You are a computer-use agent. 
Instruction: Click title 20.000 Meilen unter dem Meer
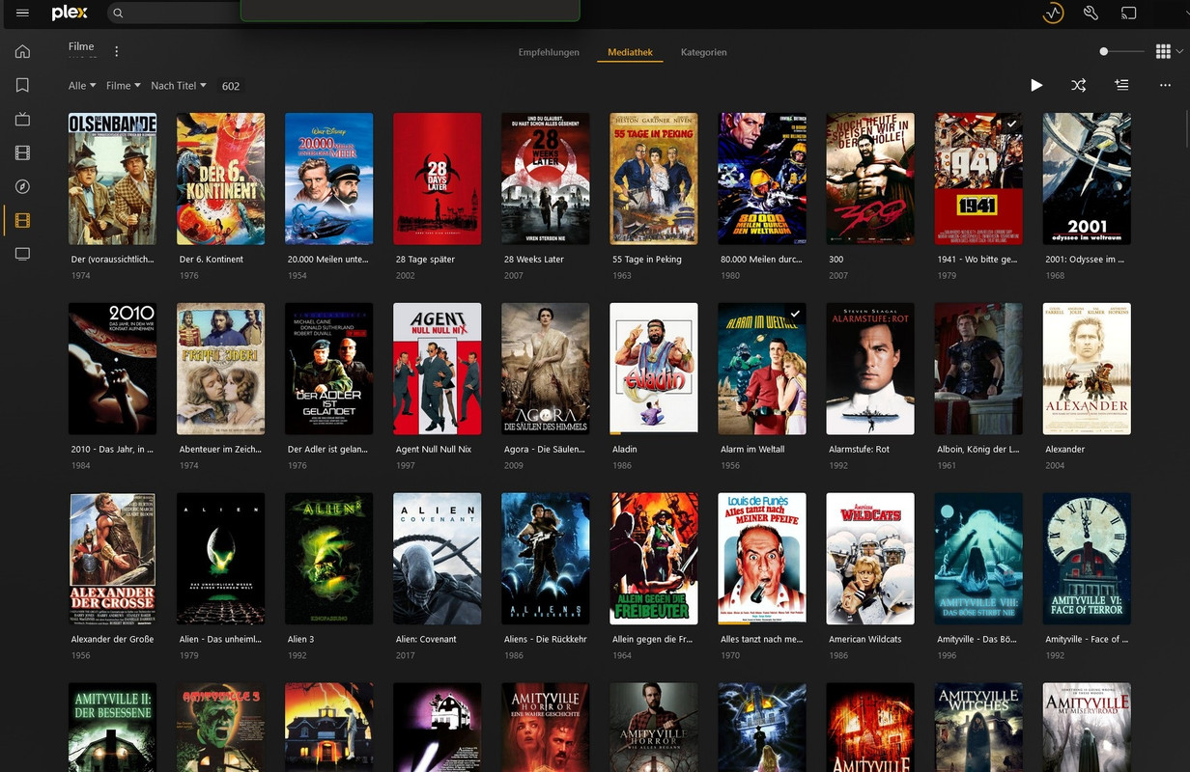(328, 260)
